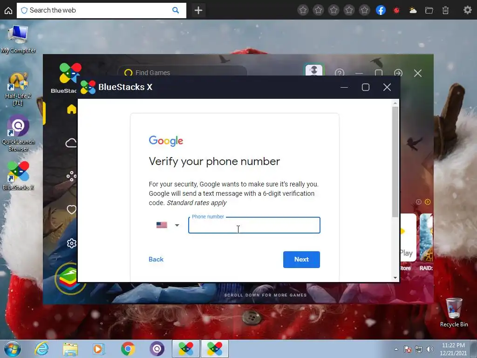Click the Action Center flag tray icon
Viewport: 477px width, 358px height.
407,349
